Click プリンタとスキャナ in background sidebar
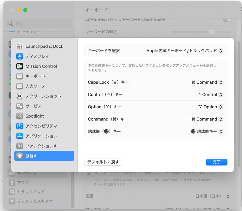The width and height of the screenshot is (242, 211). 35,201
